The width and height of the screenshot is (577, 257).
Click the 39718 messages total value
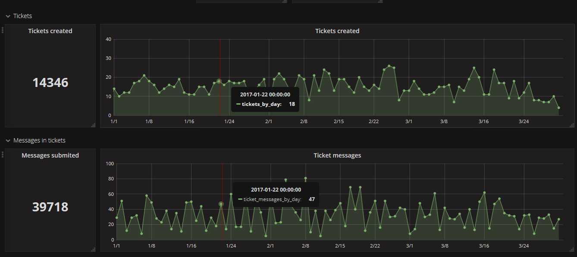(50, 207)
